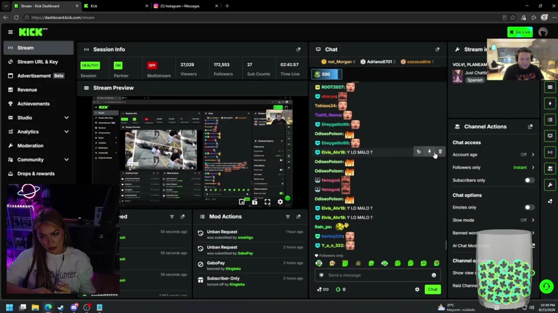Open the stream preview quick panel icon
Screen dimensions: 558x313
pyautogui.click(x=550, y=87)
